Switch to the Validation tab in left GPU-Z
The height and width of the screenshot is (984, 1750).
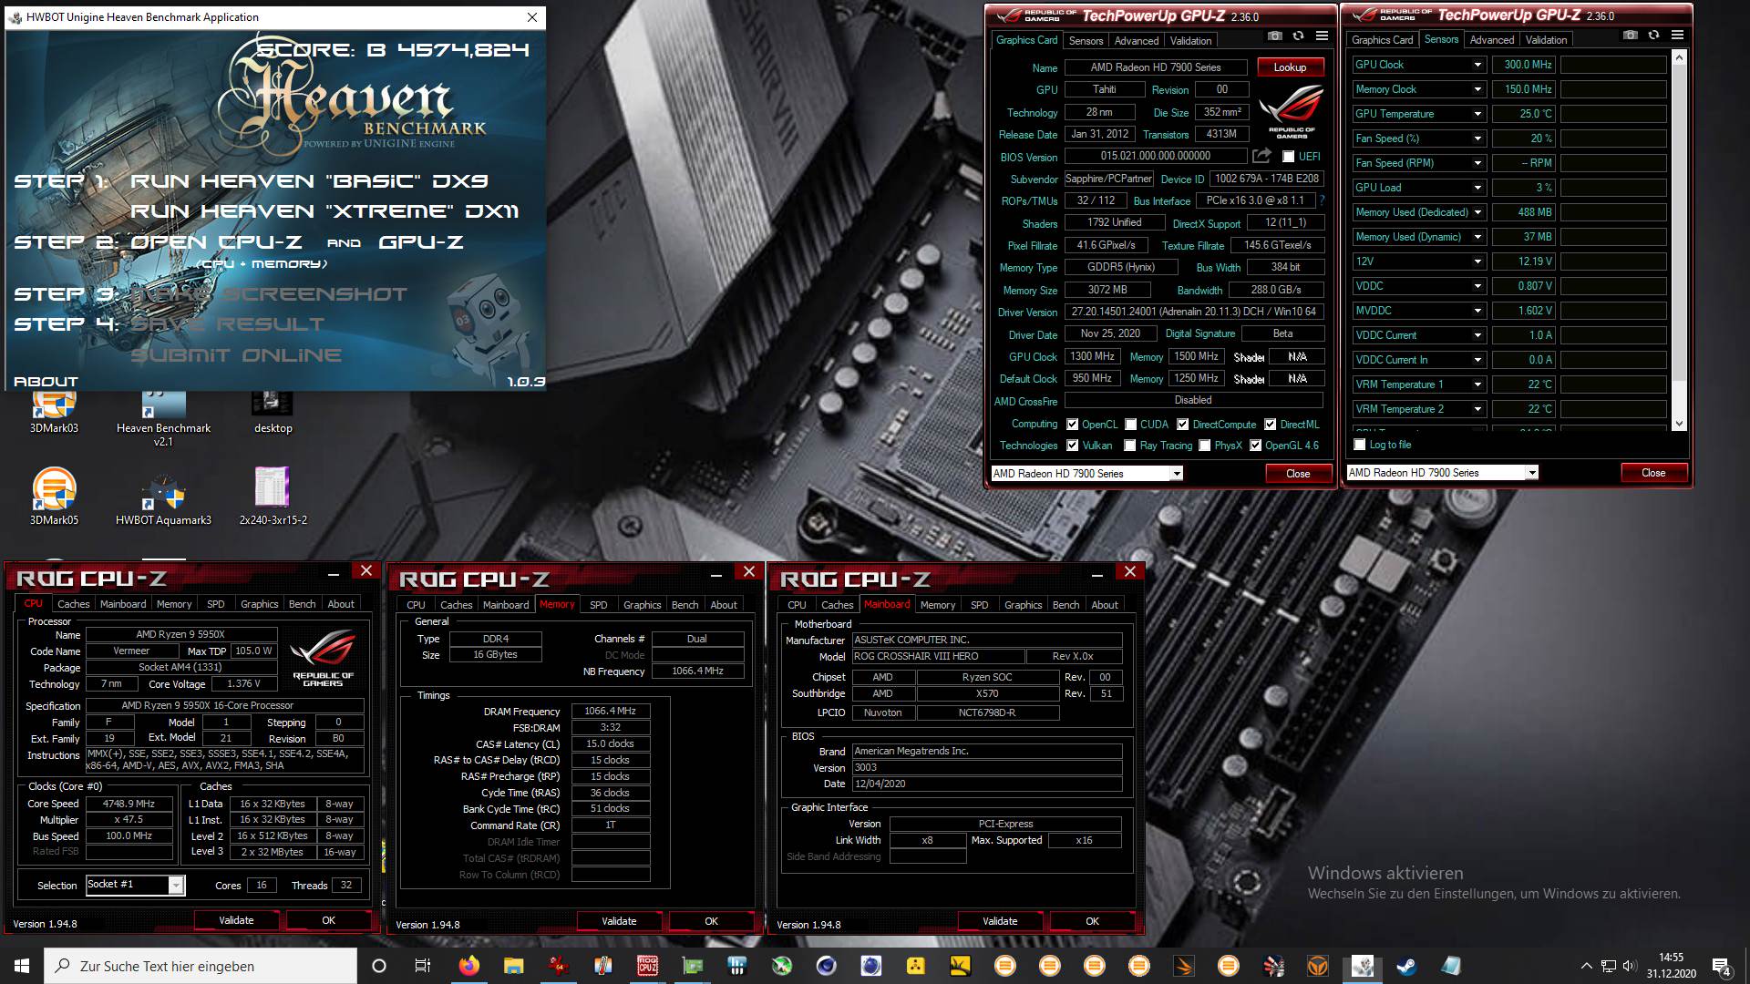pos(1190,41)
